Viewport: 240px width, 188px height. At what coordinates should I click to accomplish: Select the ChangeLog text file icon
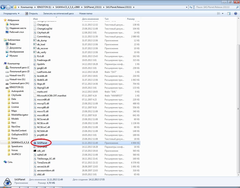point(35,25)
